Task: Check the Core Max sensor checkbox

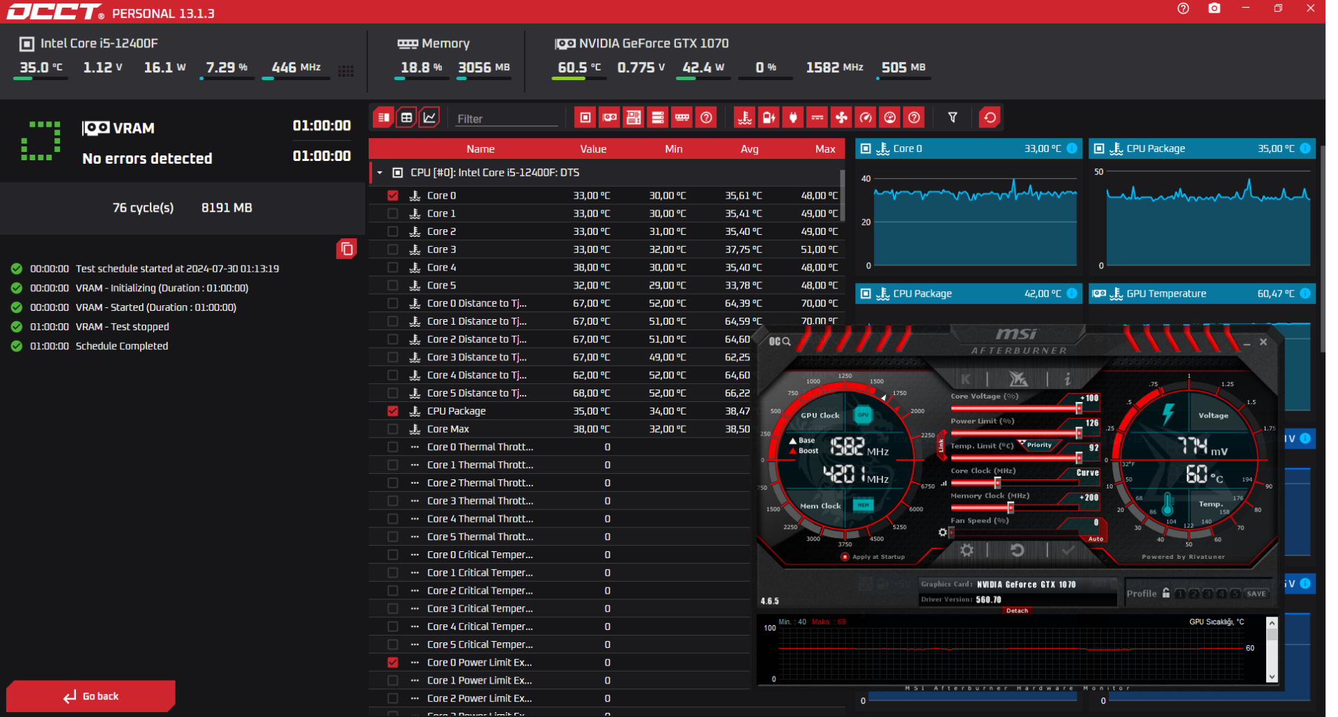Action: [393, 429]
